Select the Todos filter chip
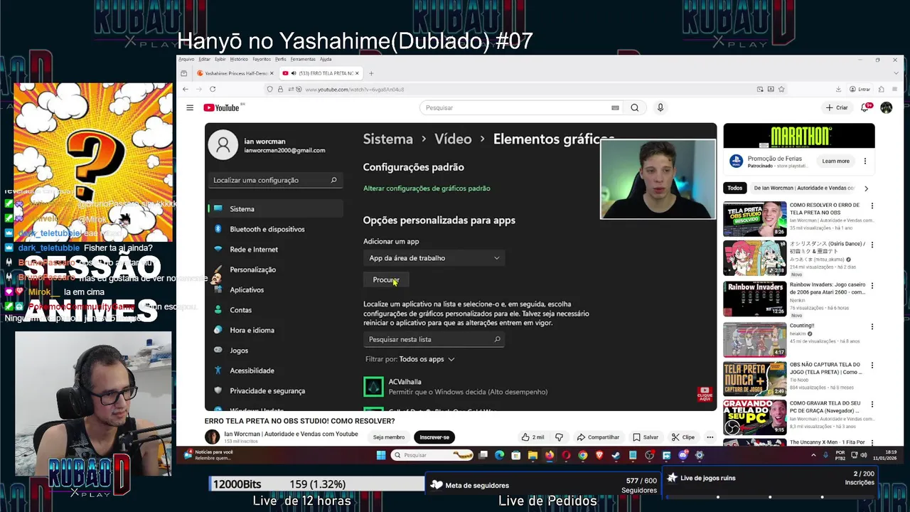 (734, 188)
